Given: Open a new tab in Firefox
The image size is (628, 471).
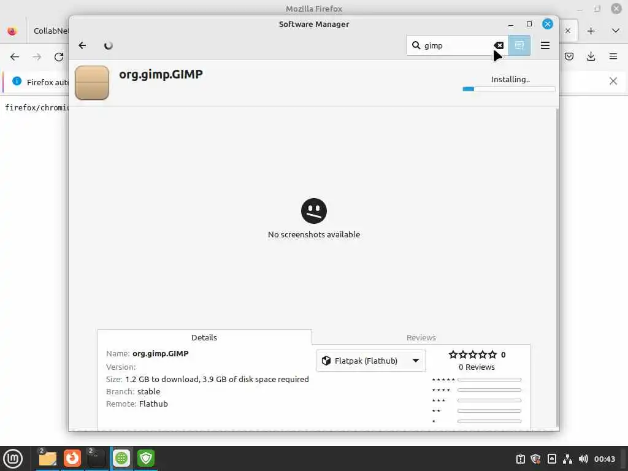Looking at the screenshot, I should [x=591, y=31].
